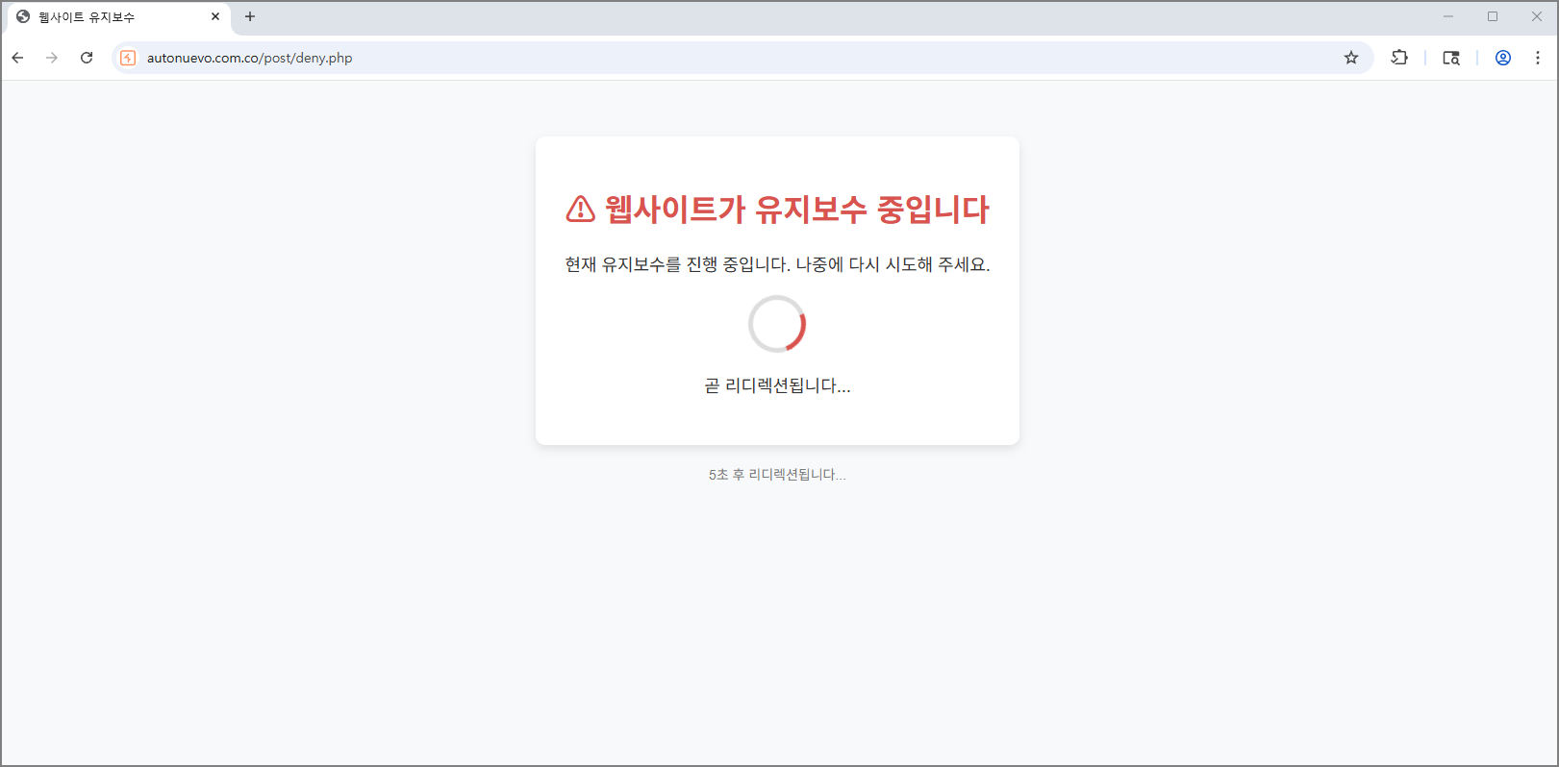Open the tab search icon in toolbar
Screen dimensions: 1559x767
pyautogui.click(x=1451, y=58)
